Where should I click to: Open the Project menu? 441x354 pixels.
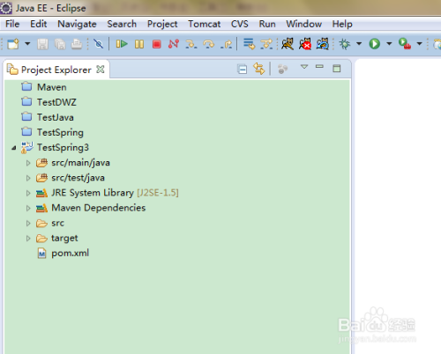pyautogui.click(x=162, y=24)
